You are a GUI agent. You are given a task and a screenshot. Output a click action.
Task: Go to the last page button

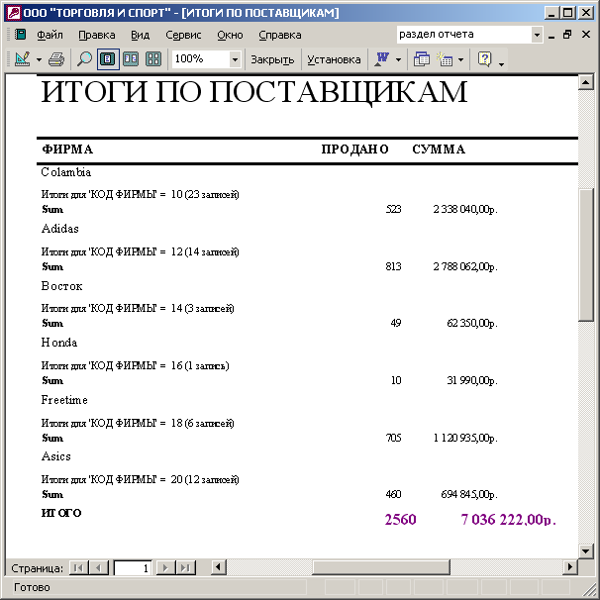pyautogui.click(x=185, y=568)
